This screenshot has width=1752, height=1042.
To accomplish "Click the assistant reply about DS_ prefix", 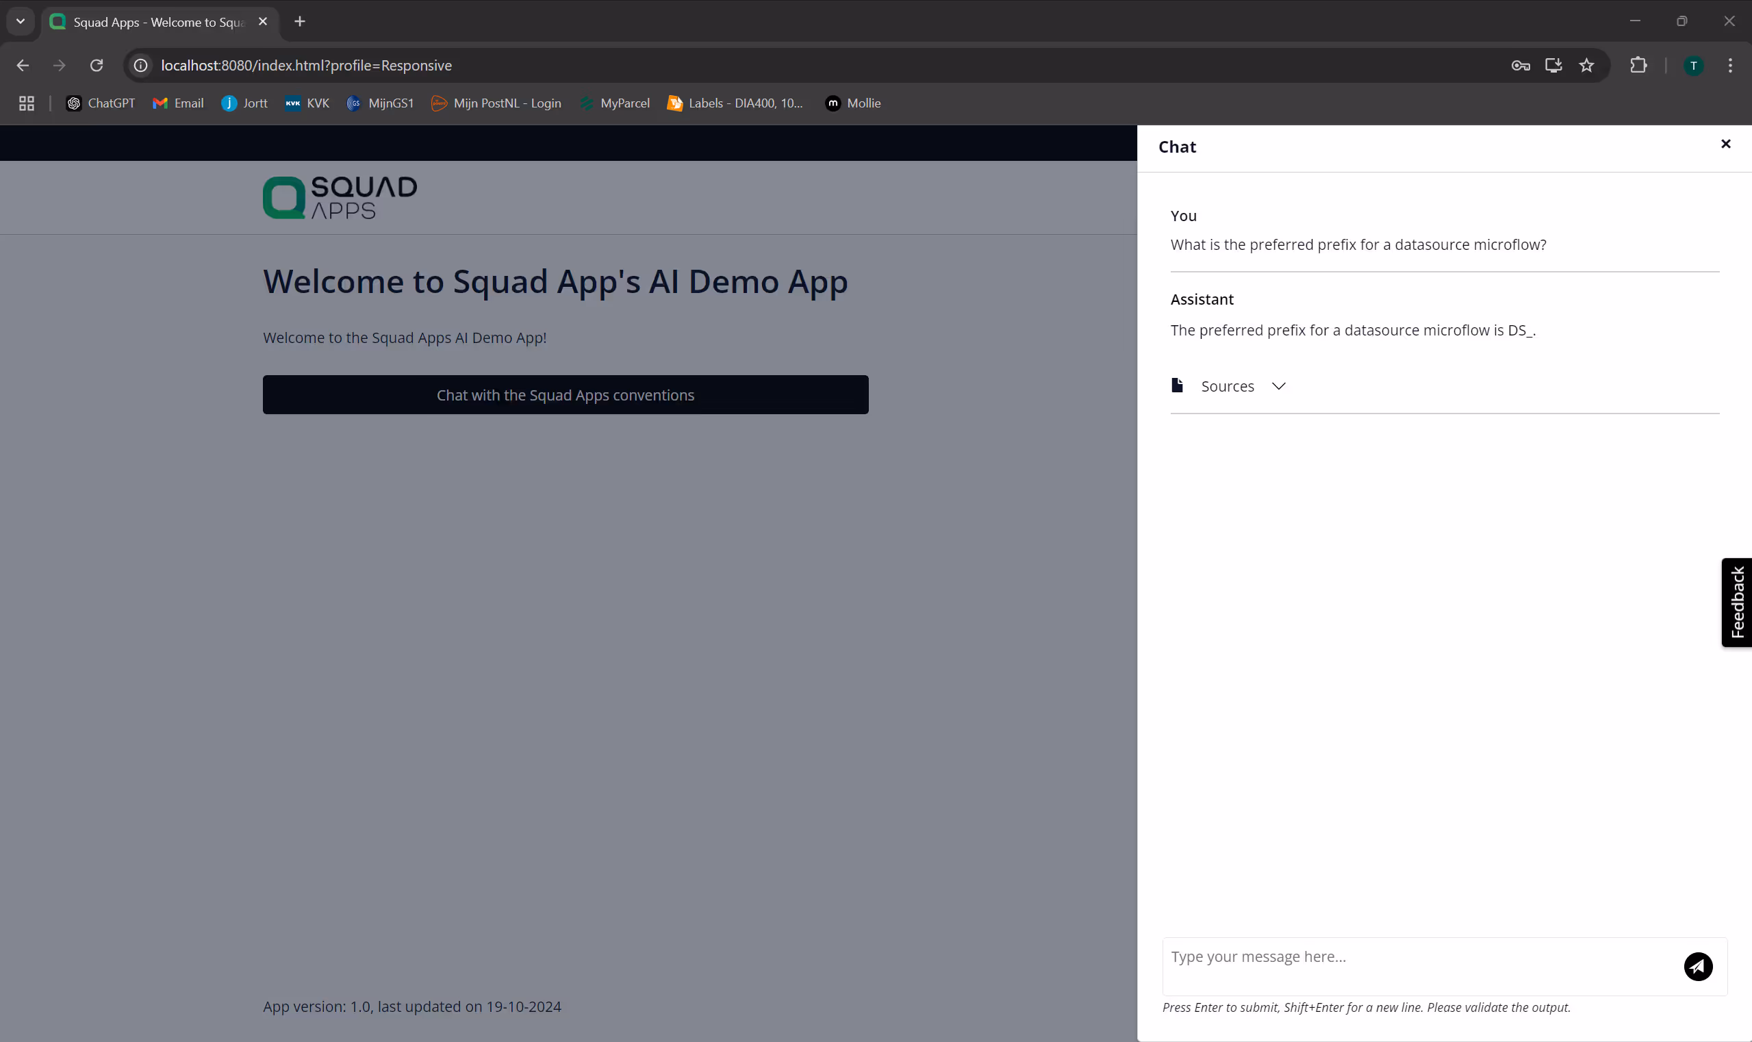I will pos(1353,330).
